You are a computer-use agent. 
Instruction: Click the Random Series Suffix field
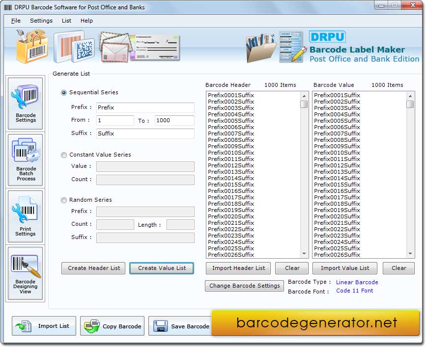(145, 238)
